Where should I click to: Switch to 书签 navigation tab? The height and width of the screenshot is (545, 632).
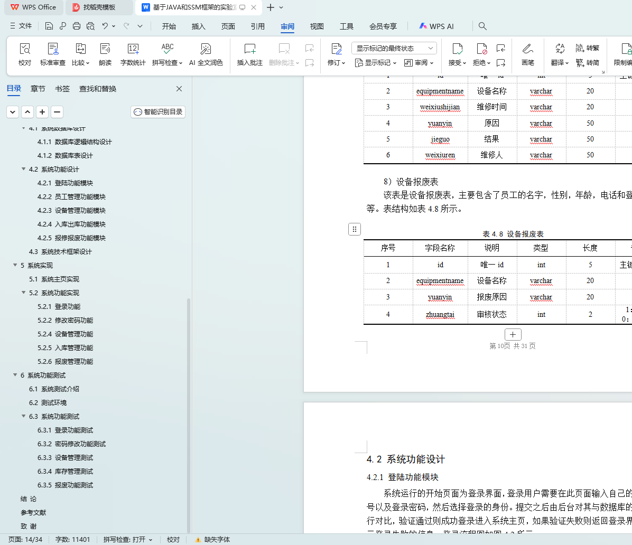(x=62, y=89)
